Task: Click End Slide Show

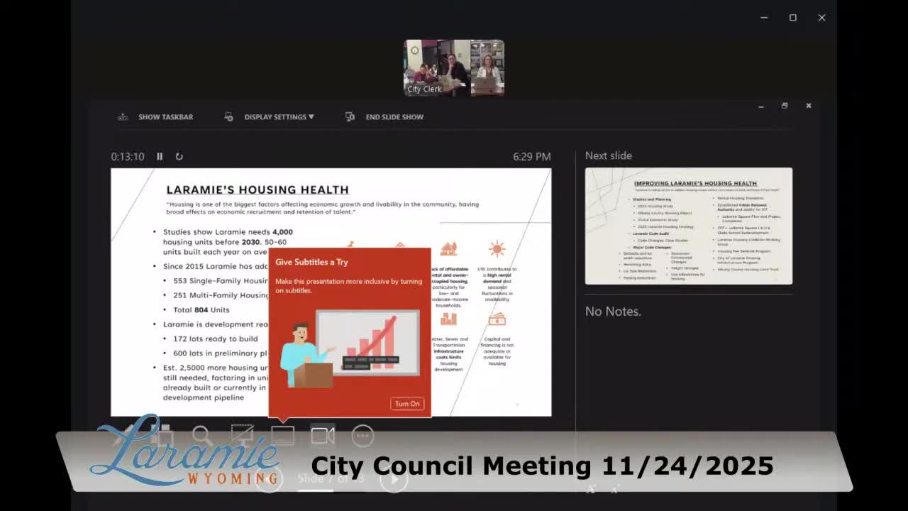Action: [384, 117]
